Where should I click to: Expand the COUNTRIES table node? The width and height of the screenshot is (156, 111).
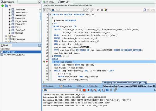(x=9, y=10)
